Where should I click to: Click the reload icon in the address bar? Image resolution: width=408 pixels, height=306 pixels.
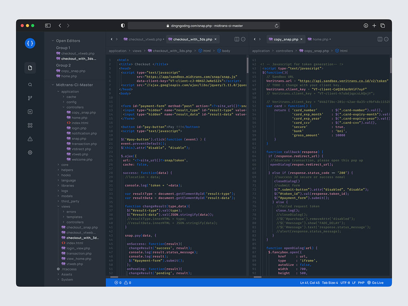pyautogui.click(x=277, y=25)
